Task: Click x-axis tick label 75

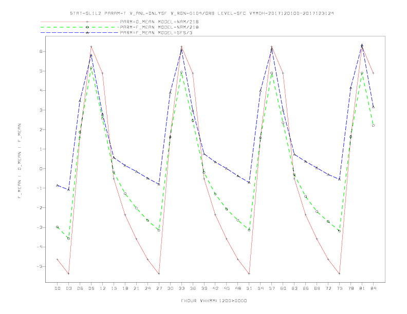Action: click(x=340, y=288)
